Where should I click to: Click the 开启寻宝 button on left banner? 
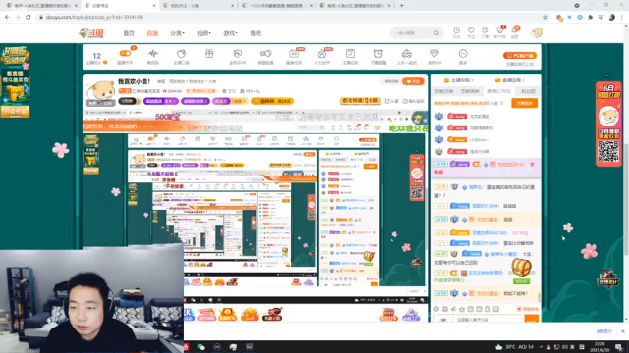pyautogui.click(x=15, y=111)
